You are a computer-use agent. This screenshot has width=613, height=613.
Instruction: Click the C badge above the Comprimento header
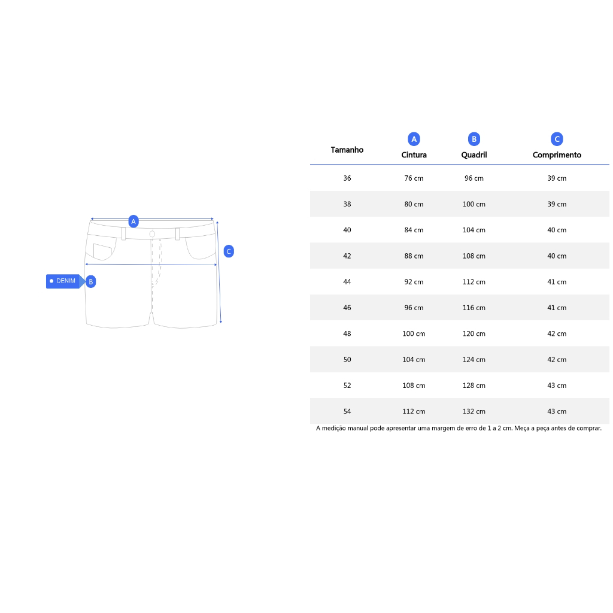click(x=557, y=139)
